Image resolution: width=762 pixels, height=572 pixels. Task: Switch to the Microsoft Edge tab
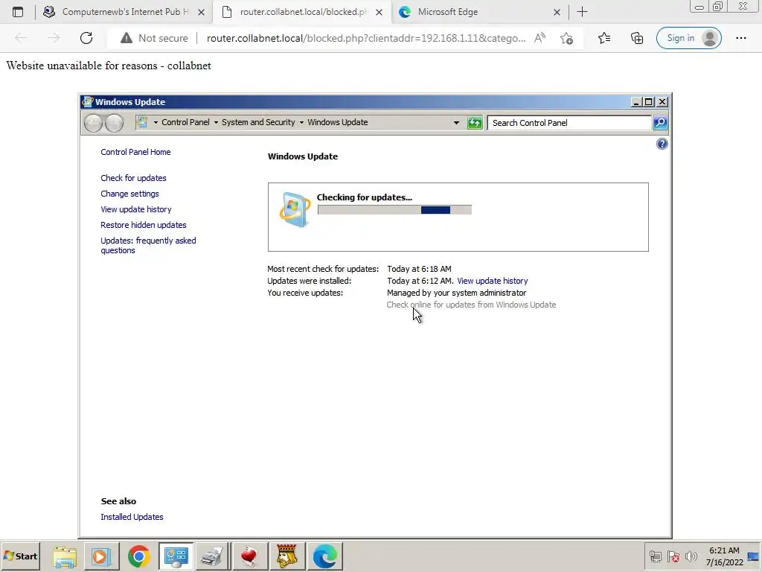[479, 12]
